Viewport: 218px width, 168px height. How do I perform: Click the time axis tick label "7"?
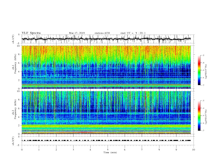pyautogui.click(x=142, y=150)
